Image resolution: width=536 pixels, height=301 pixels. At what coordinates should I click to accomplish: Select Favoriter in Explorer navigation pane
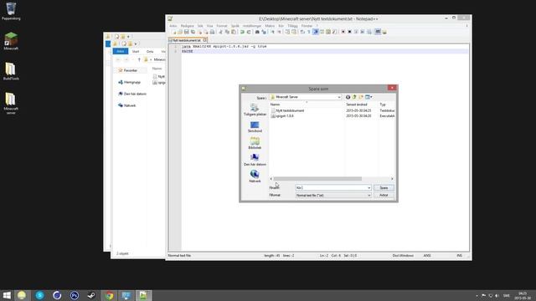[128, 70]
